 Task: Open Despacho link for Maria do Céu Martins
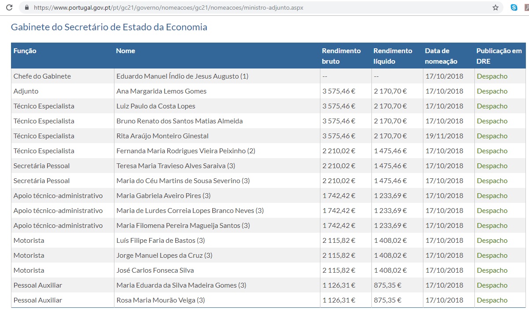point(492,180)
